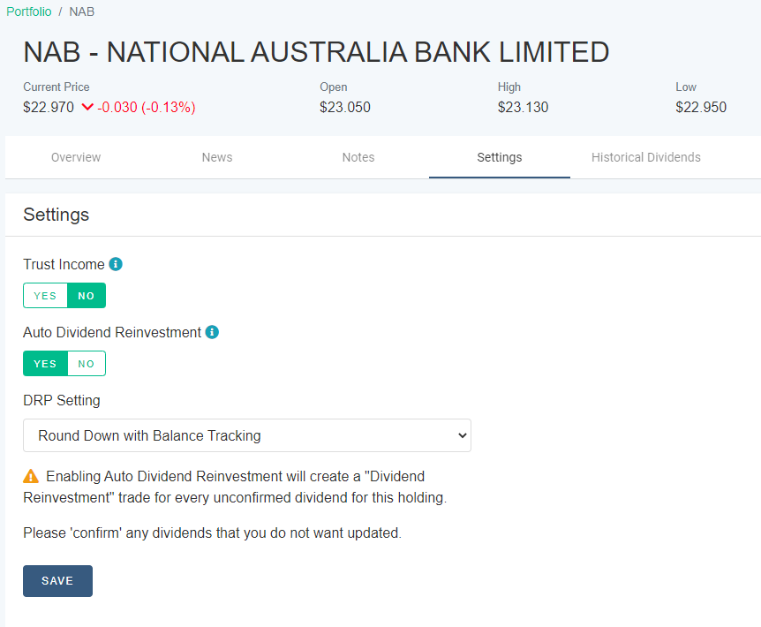The height and width of the screenshot is (627, 761).
Task: Set Trust Income to NO
Action: [x=87, y=296]
